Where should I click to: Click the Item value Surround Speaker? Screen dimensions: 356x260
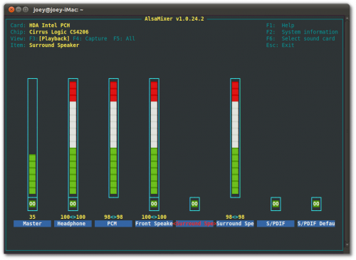(54, 45)
